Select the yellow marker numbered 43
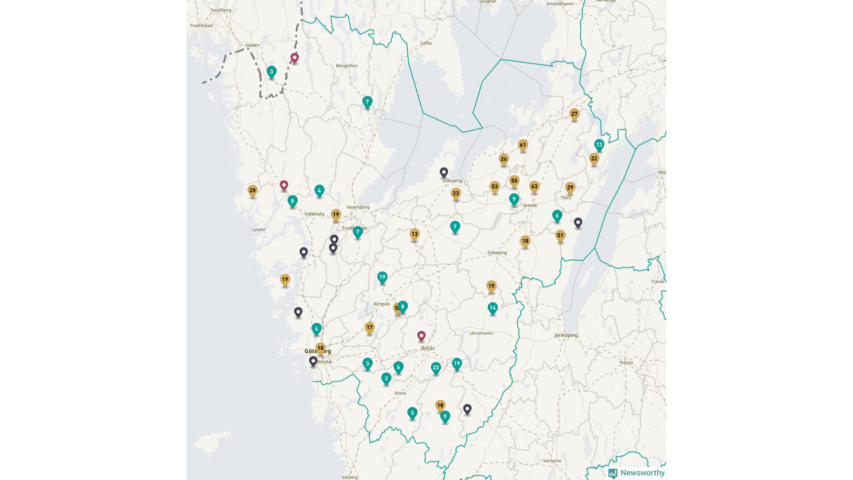 tap(534, 187)
